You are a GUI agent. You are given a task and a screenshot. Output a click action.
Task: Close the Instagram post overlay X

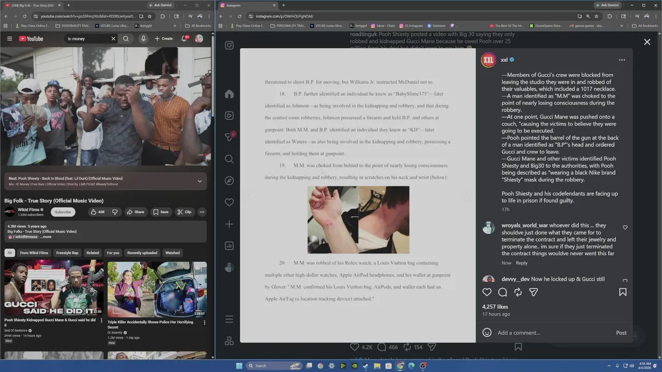coord(647,42)
